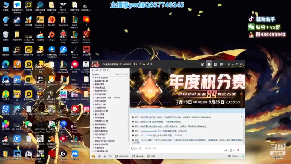Click the report shield icon in YY header
The width and height of the screenshot is (291, 164).
[x=151, y=65]
